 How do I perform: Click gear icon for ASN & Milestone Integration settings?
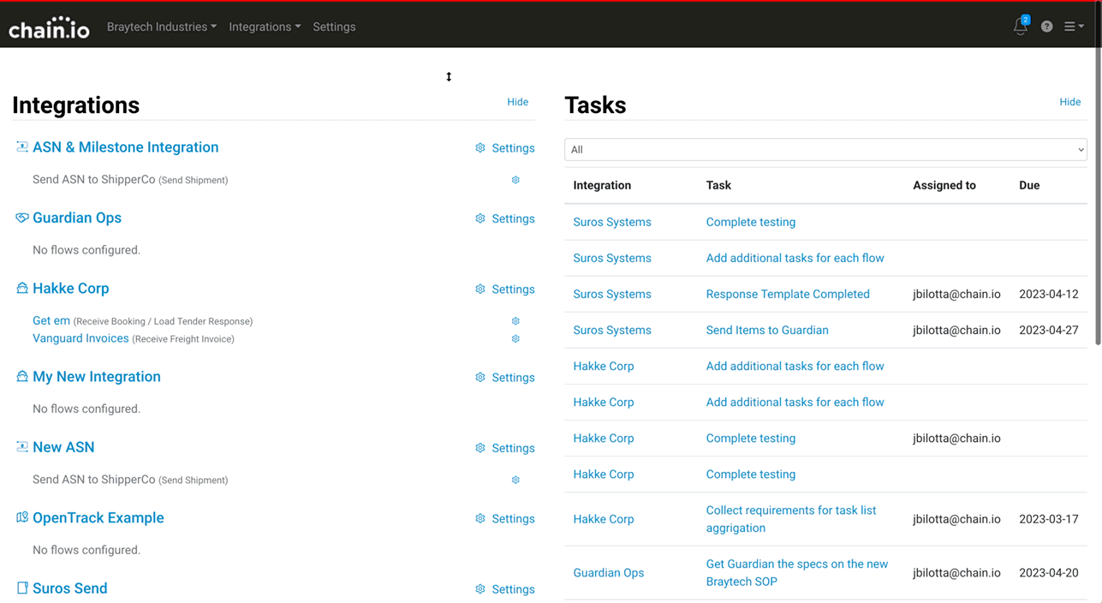[480, 148]
